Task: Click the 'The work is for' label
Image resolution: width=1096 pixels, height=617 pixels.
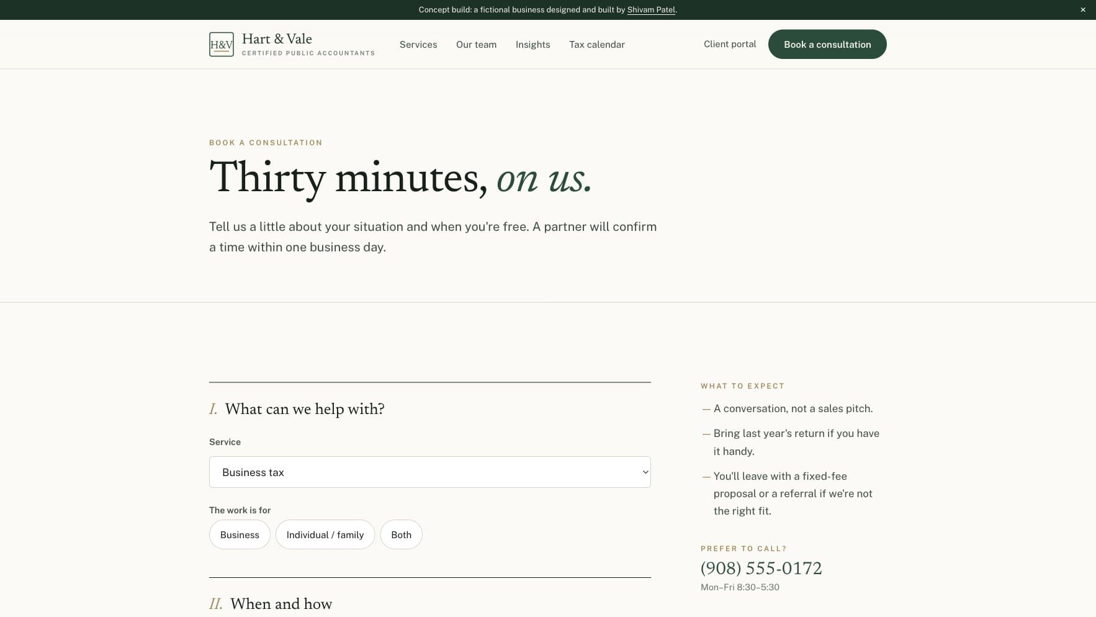Action: pyautogui.click(x=240, y=510)
